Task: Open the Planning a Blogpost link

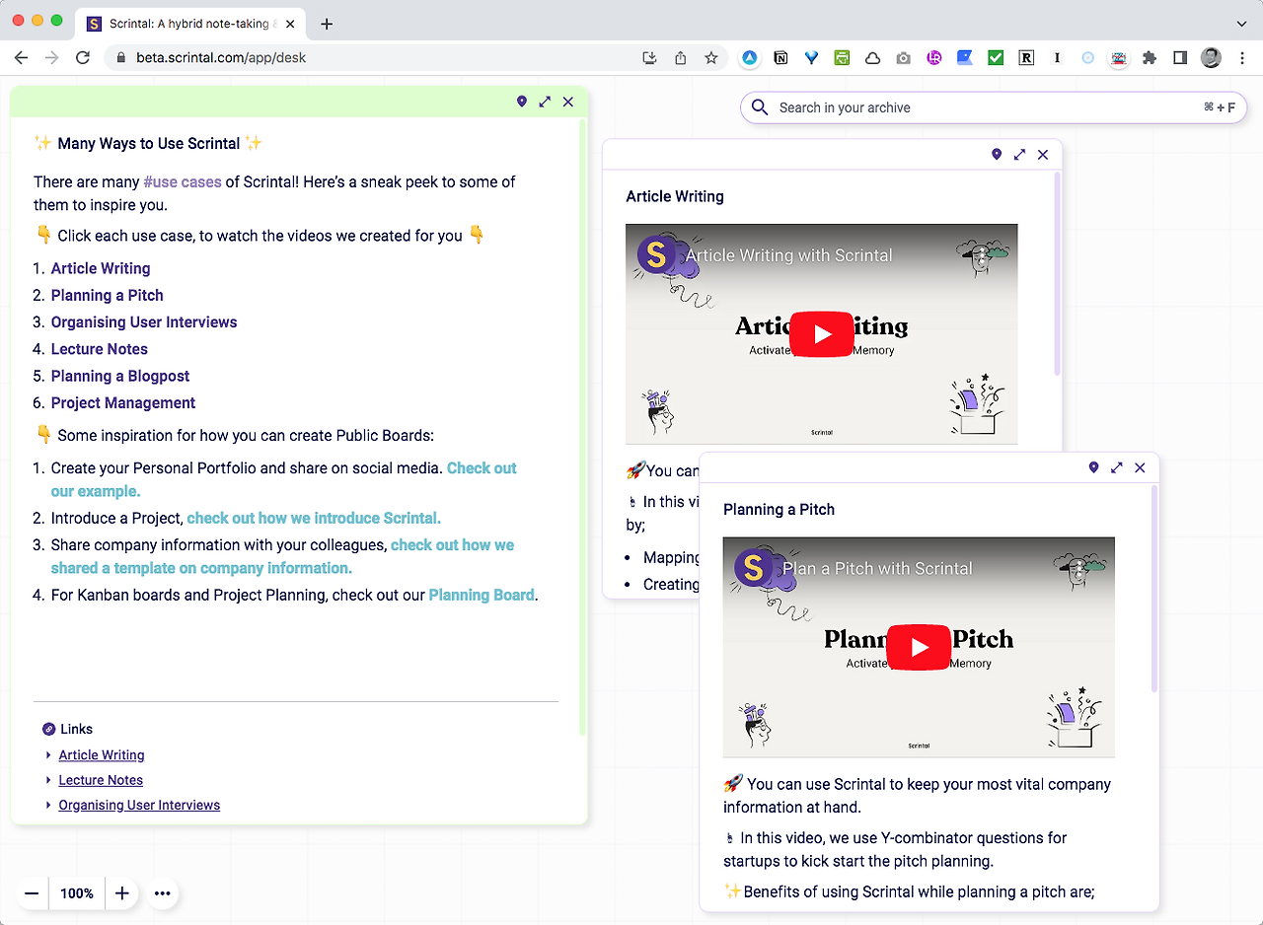Action: 120,376
